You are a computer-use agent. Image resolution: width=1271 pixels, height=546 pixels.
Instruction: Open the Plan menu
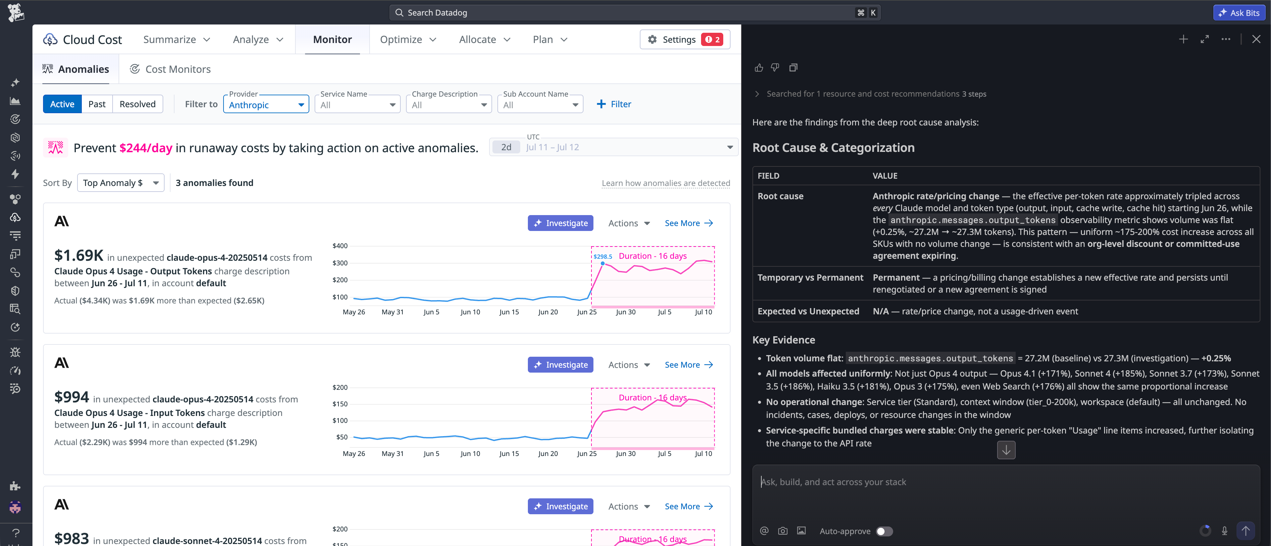coord(550,39)
